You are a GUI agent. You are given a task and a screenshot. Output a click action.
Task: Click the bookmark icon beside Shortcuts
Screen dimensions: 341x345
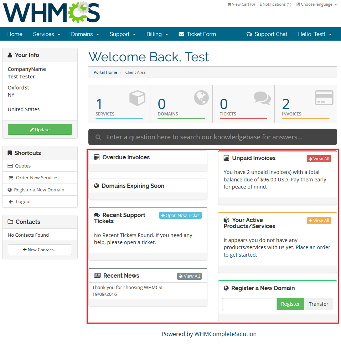click(10, 153)
